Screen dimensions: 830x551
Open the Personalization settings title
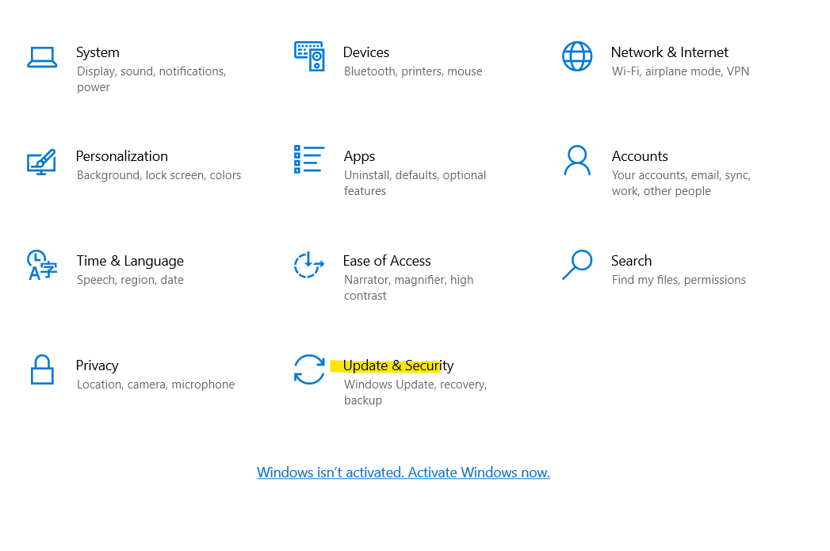[122, 156]
